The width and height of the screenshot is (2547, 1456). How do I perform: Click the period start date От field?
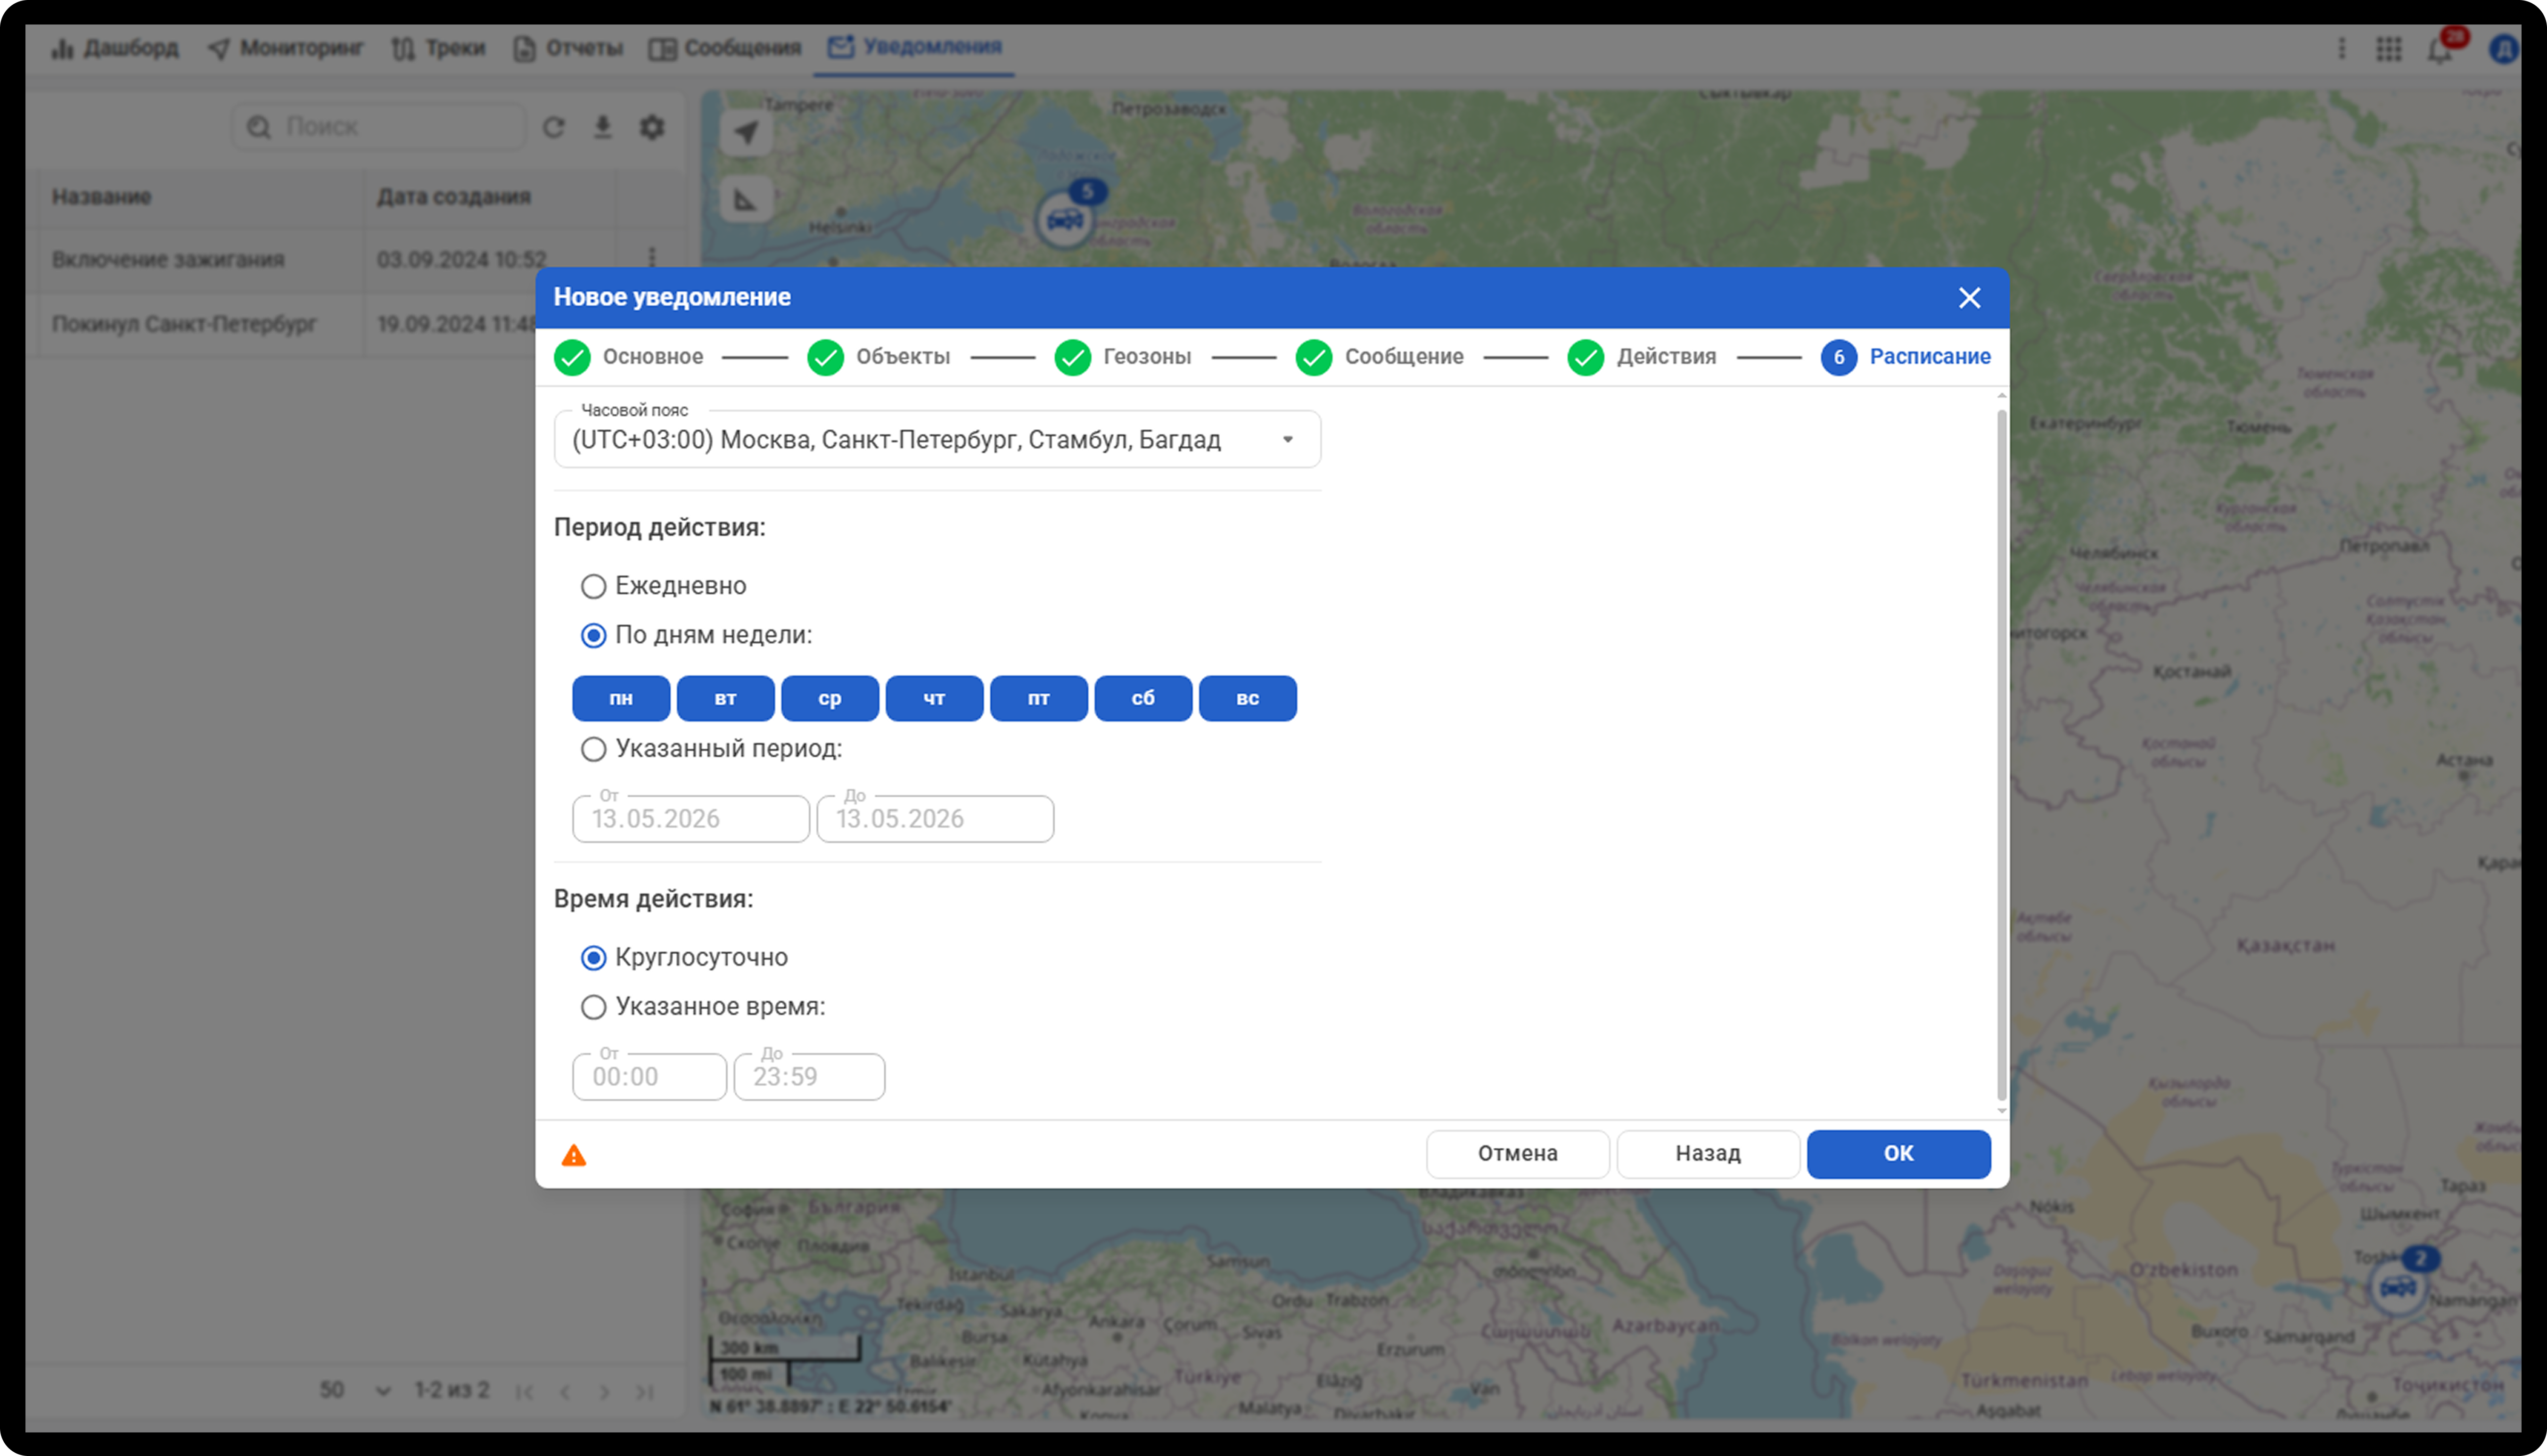[x=691, y=819]
